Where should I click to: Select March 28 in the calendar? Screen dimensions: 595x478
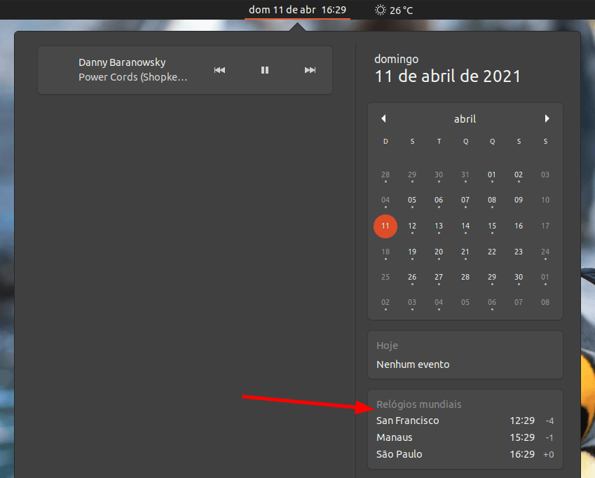pyautogui.click(x=385, y=175)
